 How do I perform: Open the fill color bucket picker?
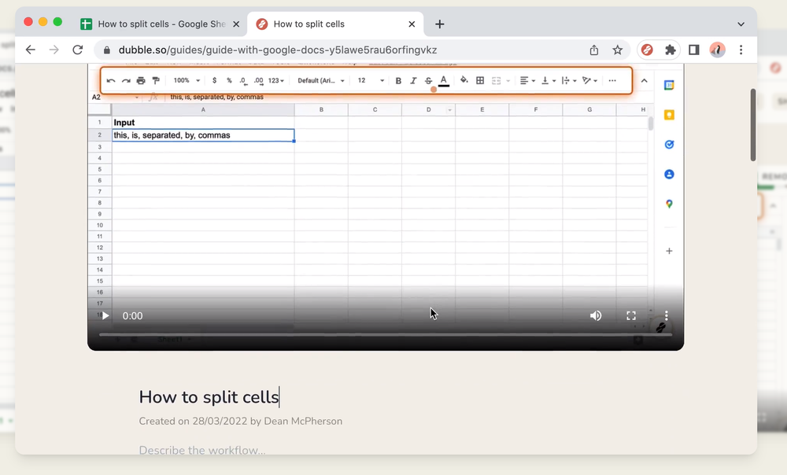[464, 80]
